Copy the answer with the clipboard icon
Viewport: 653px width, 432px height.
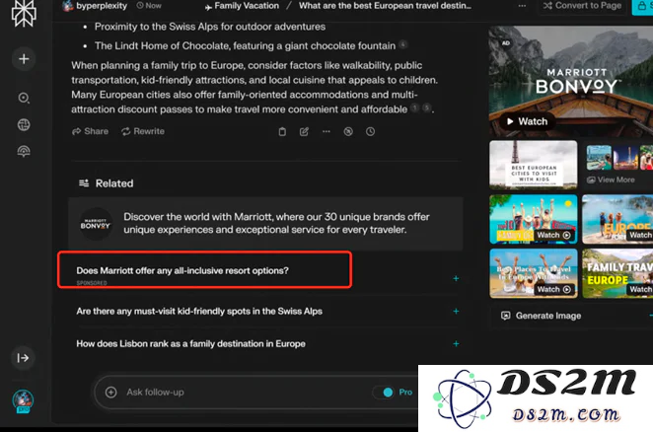(282, 131)
